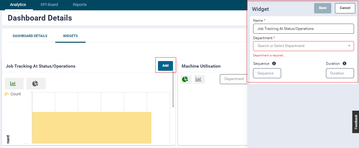The height and width of the screenshot is (148, 359).
Task: Click the Duration info icon
Action: click(344, 64)
